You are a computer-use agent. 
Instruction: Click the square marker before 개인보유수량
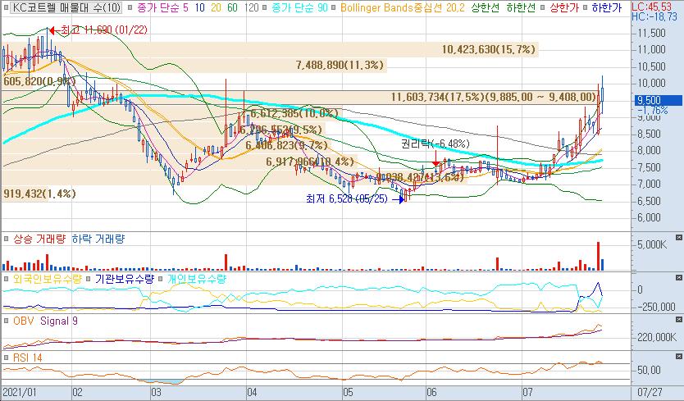click(x=161, y=279)
